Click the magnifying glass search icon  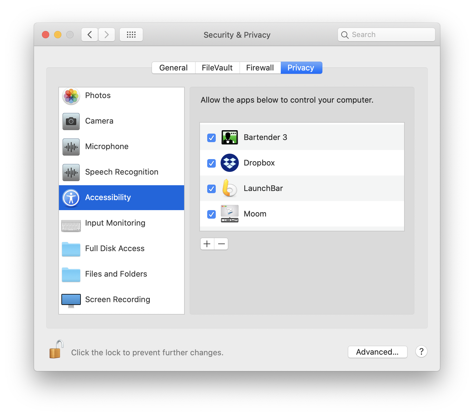345,35
